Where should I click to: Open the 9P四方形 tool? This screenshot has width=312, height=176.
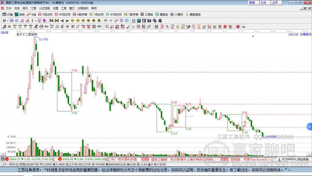(x=63, y=15)
